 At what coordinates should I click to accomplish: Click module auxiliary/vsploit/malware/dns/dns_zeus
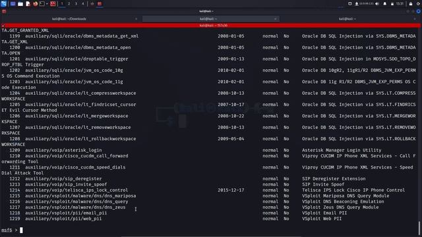point(75,207)
